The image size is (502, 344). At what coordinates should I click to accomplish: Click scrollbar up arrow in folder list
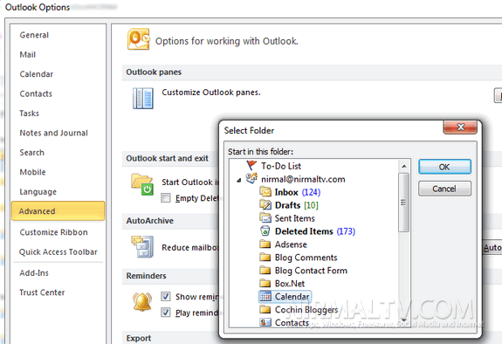[404, 166]
